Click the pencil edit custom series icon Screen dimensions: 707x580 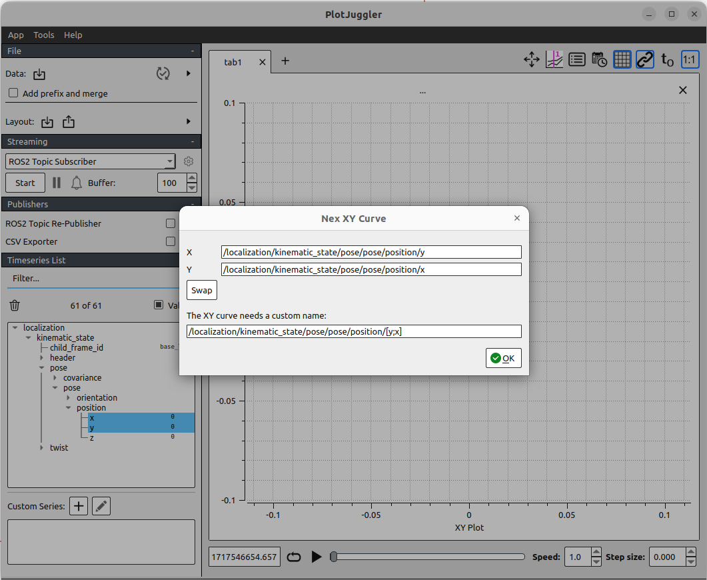[101, 506]
